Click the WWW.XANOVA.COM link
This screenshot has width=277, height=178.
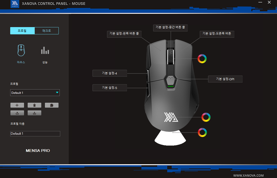[x=248, y=176]
